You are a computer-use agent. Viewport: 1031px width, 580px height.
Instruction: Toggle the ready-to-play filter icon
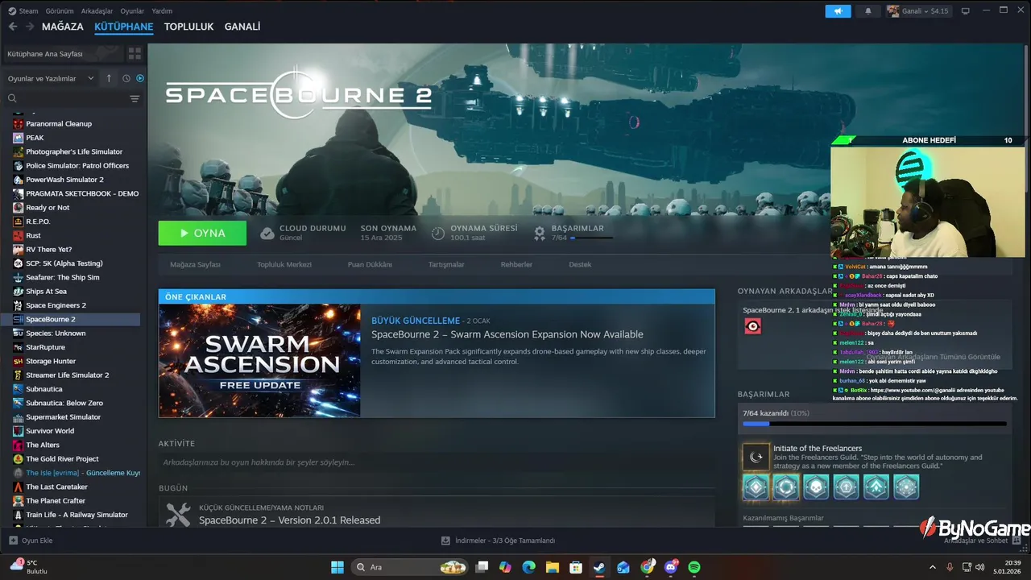click(140, 78)
